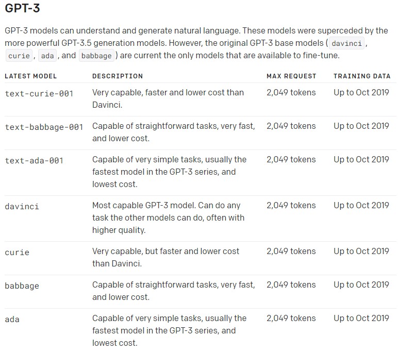Select text-curie-001 model name
Viewport: 398px width, 352px height.
click(39, 94)
